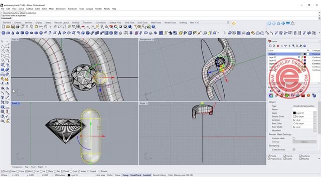Screen dimensions: 321x180
Task: Click the Open file folder icon
Action: [x=8, y=26]
